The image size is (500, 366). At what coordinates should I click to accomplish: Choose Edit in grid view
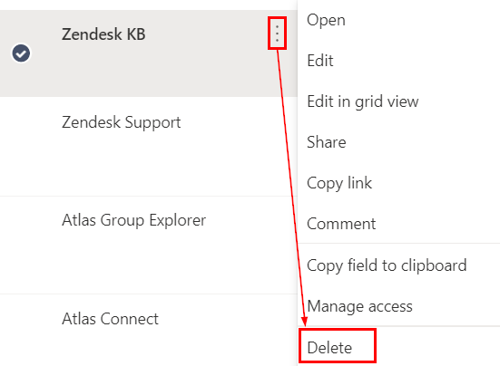363,101
